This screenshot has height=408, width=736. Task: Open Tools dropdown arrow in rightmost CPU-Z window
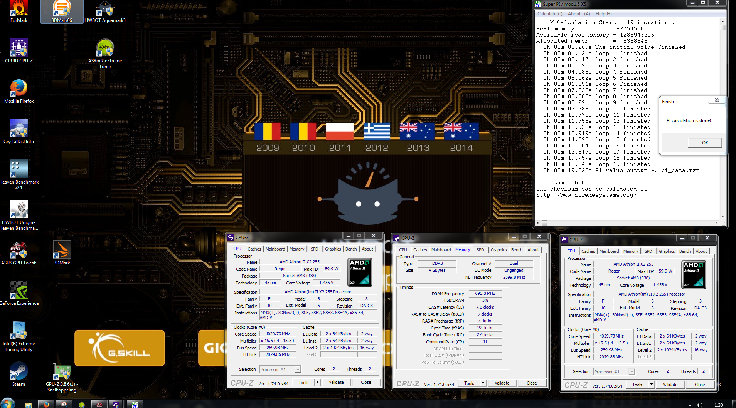[651, 385]
